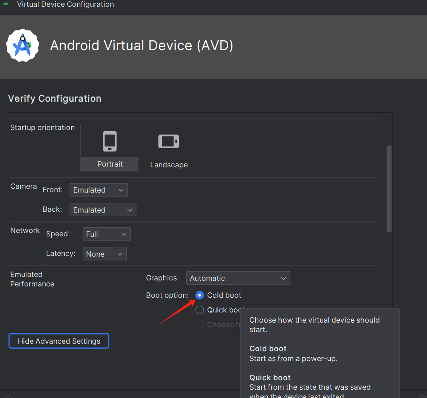This screenshot has width=427, height=398.
Task: Click the vertical scrollbar of settings panel
Action: click(x=389, y=188)
